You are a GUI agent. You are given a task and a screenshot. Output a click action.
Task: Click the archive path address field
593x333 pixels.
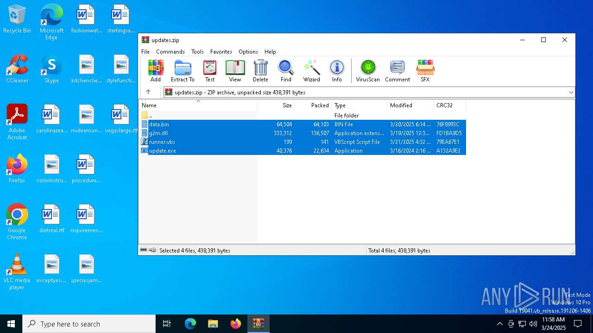point(365,92)
